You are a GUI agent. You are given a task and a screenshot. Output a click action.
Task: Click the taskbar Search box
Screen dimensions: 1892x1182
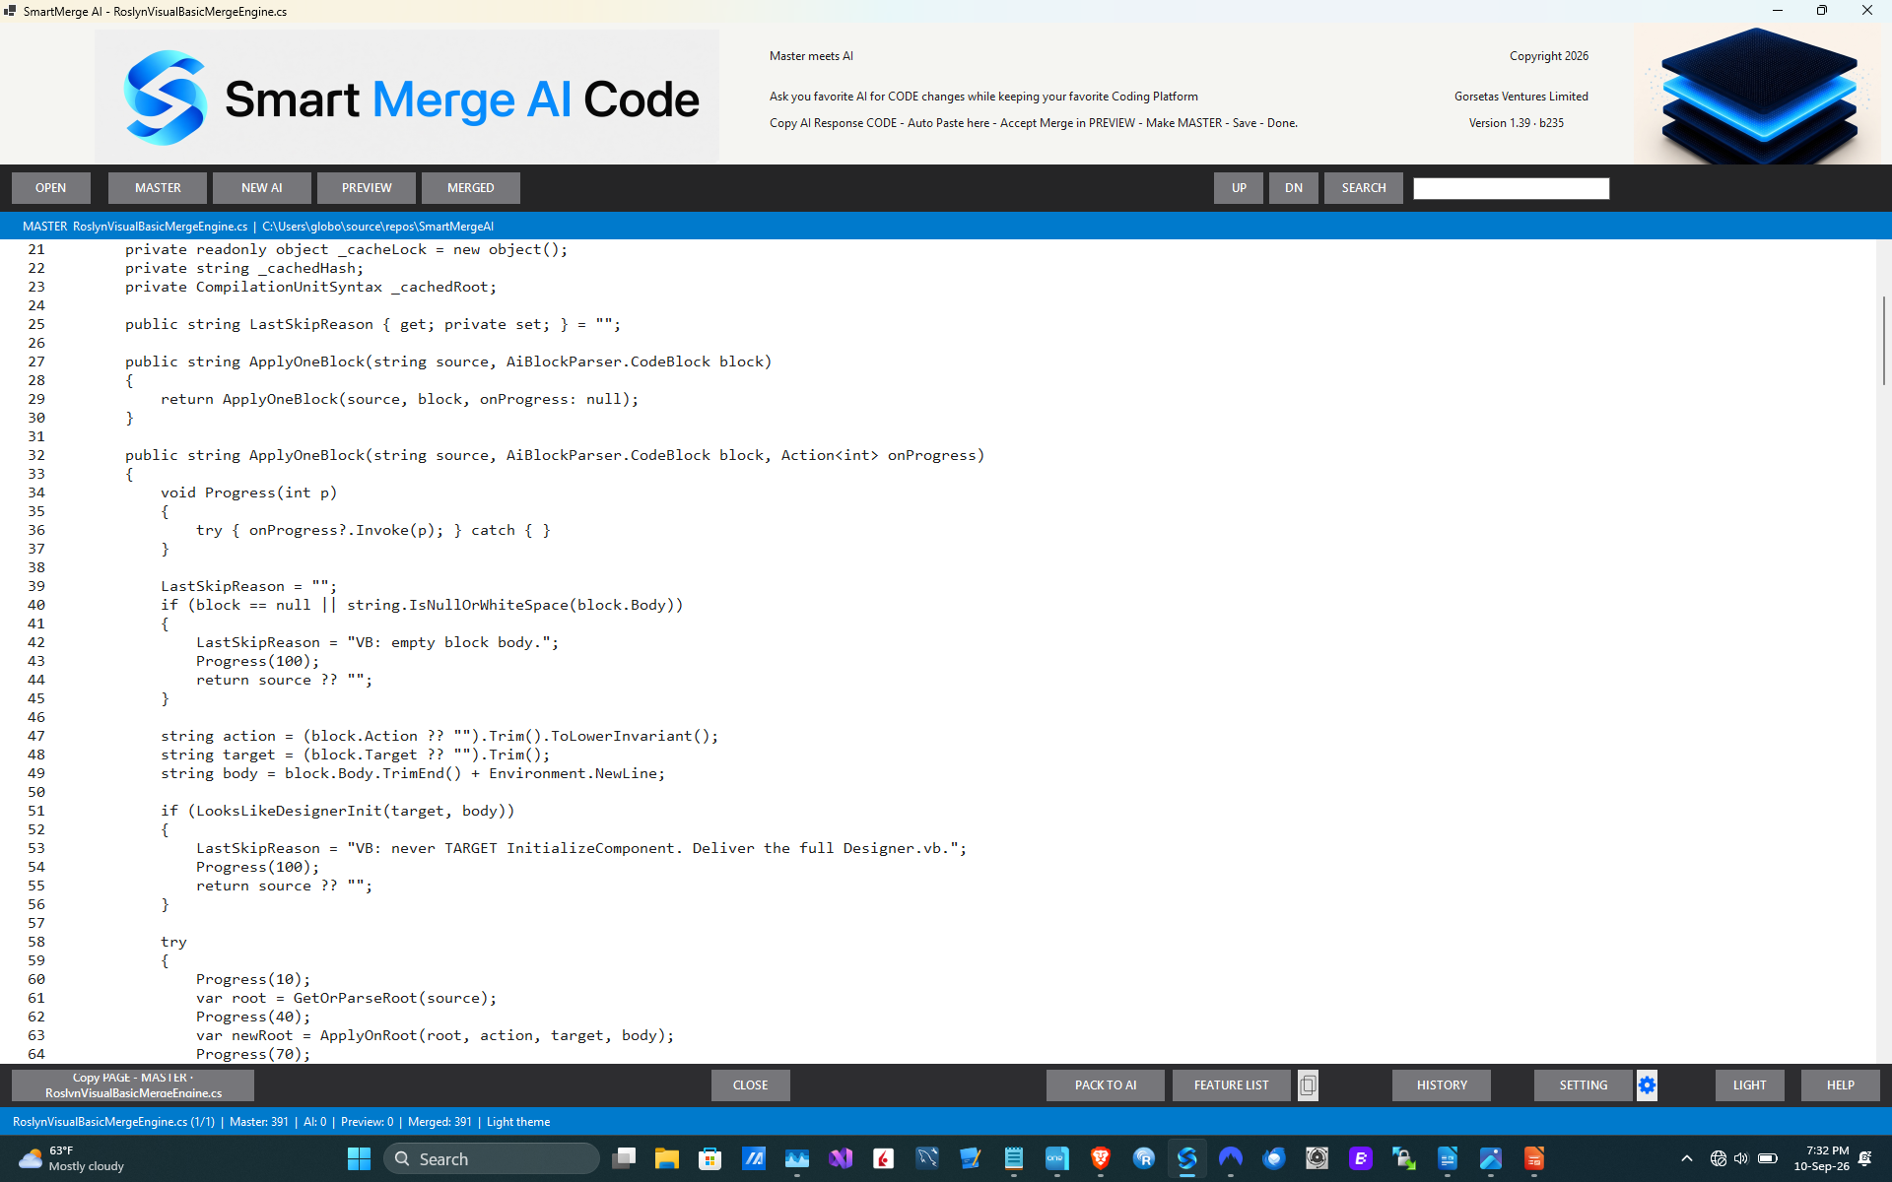[x=491, y=1158]
